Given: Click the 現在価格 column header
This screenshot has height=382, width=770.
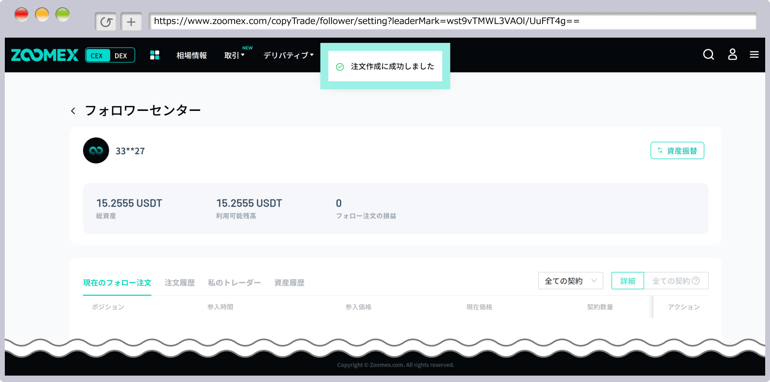Looking at the screenshot, I should [x=479, y=307].
